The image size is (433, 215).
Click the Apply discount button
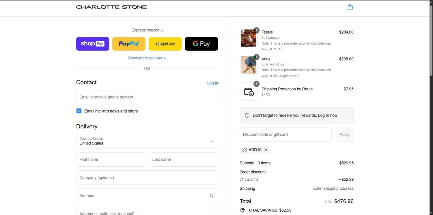345,134
